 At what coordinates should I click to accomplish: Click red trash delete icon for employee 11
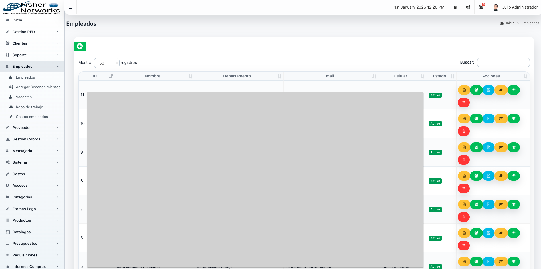[464, 103]
